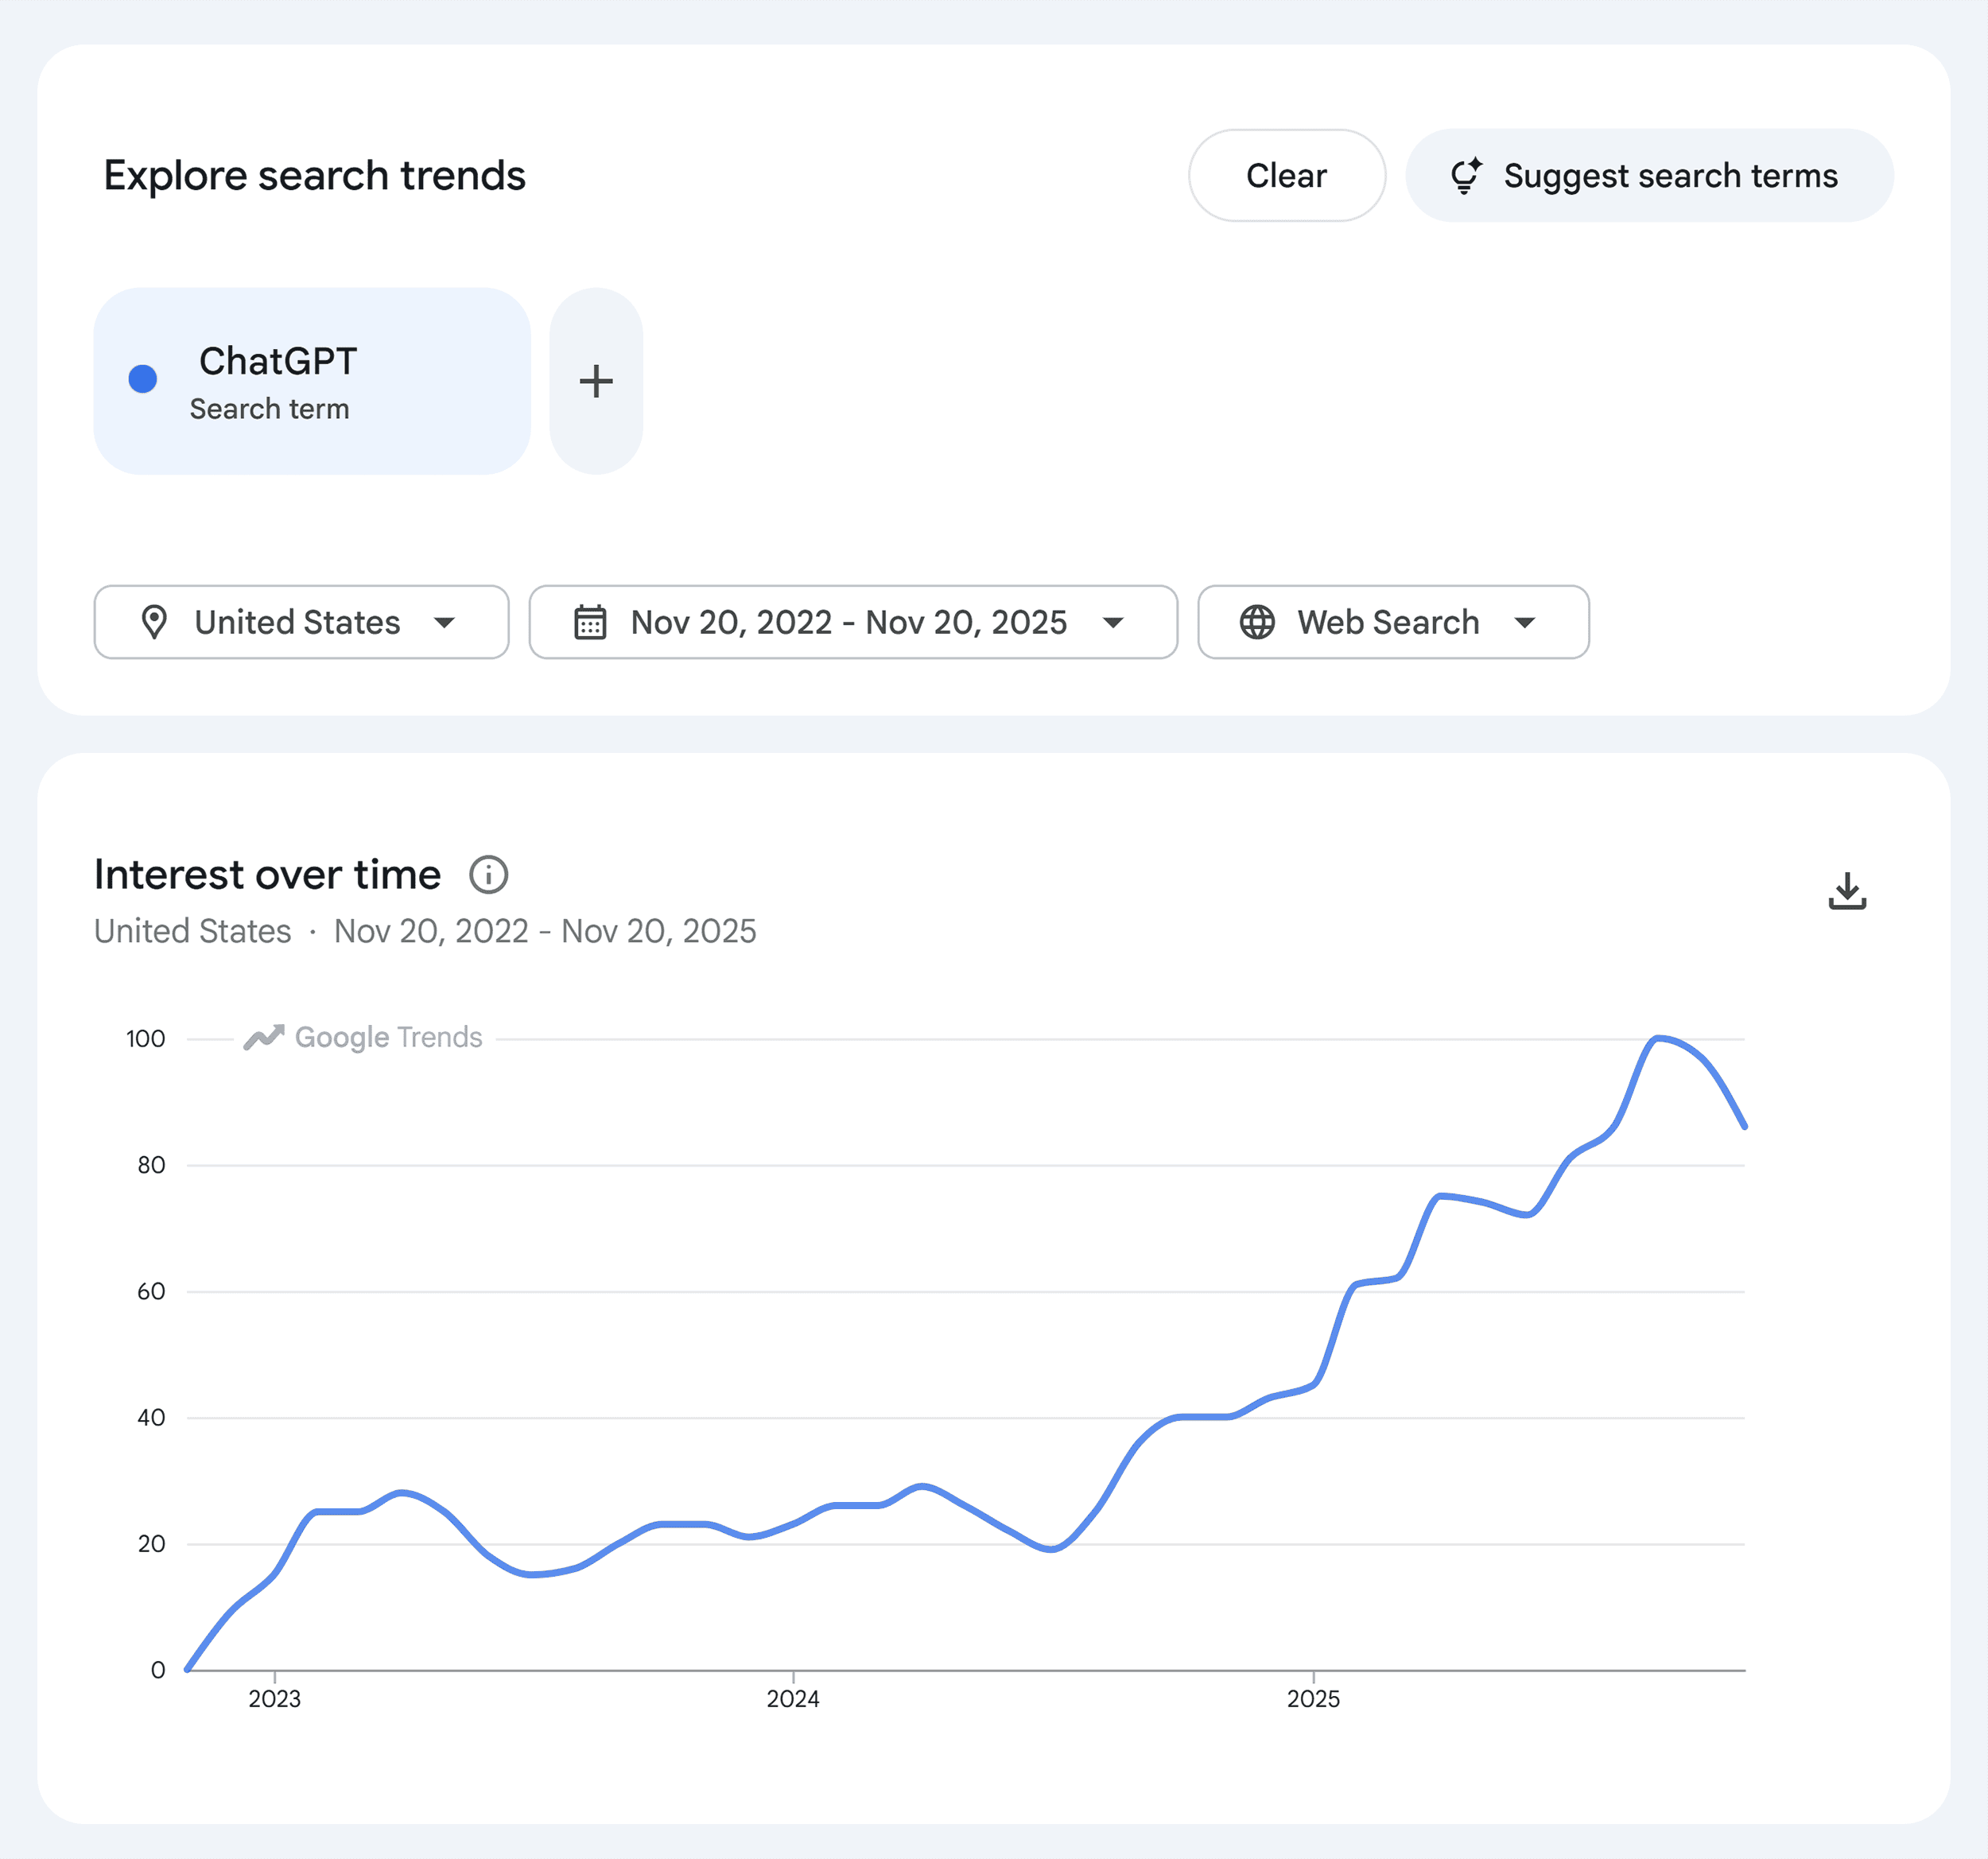Select the ChatGPT search term chip

point(312,381)
